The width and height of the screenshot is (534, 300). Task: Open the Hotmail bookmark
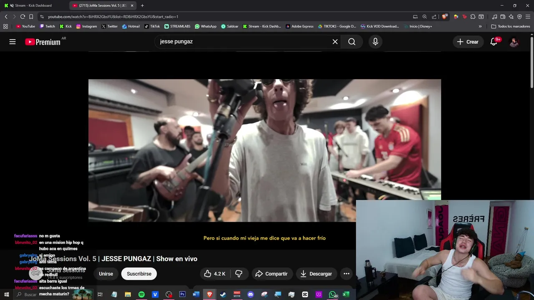pos(131,26)
